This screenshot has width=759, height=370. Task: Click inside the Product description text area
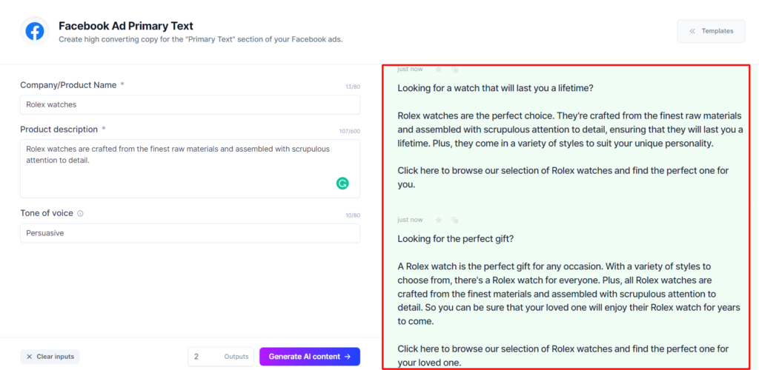[x=190, y=169]
